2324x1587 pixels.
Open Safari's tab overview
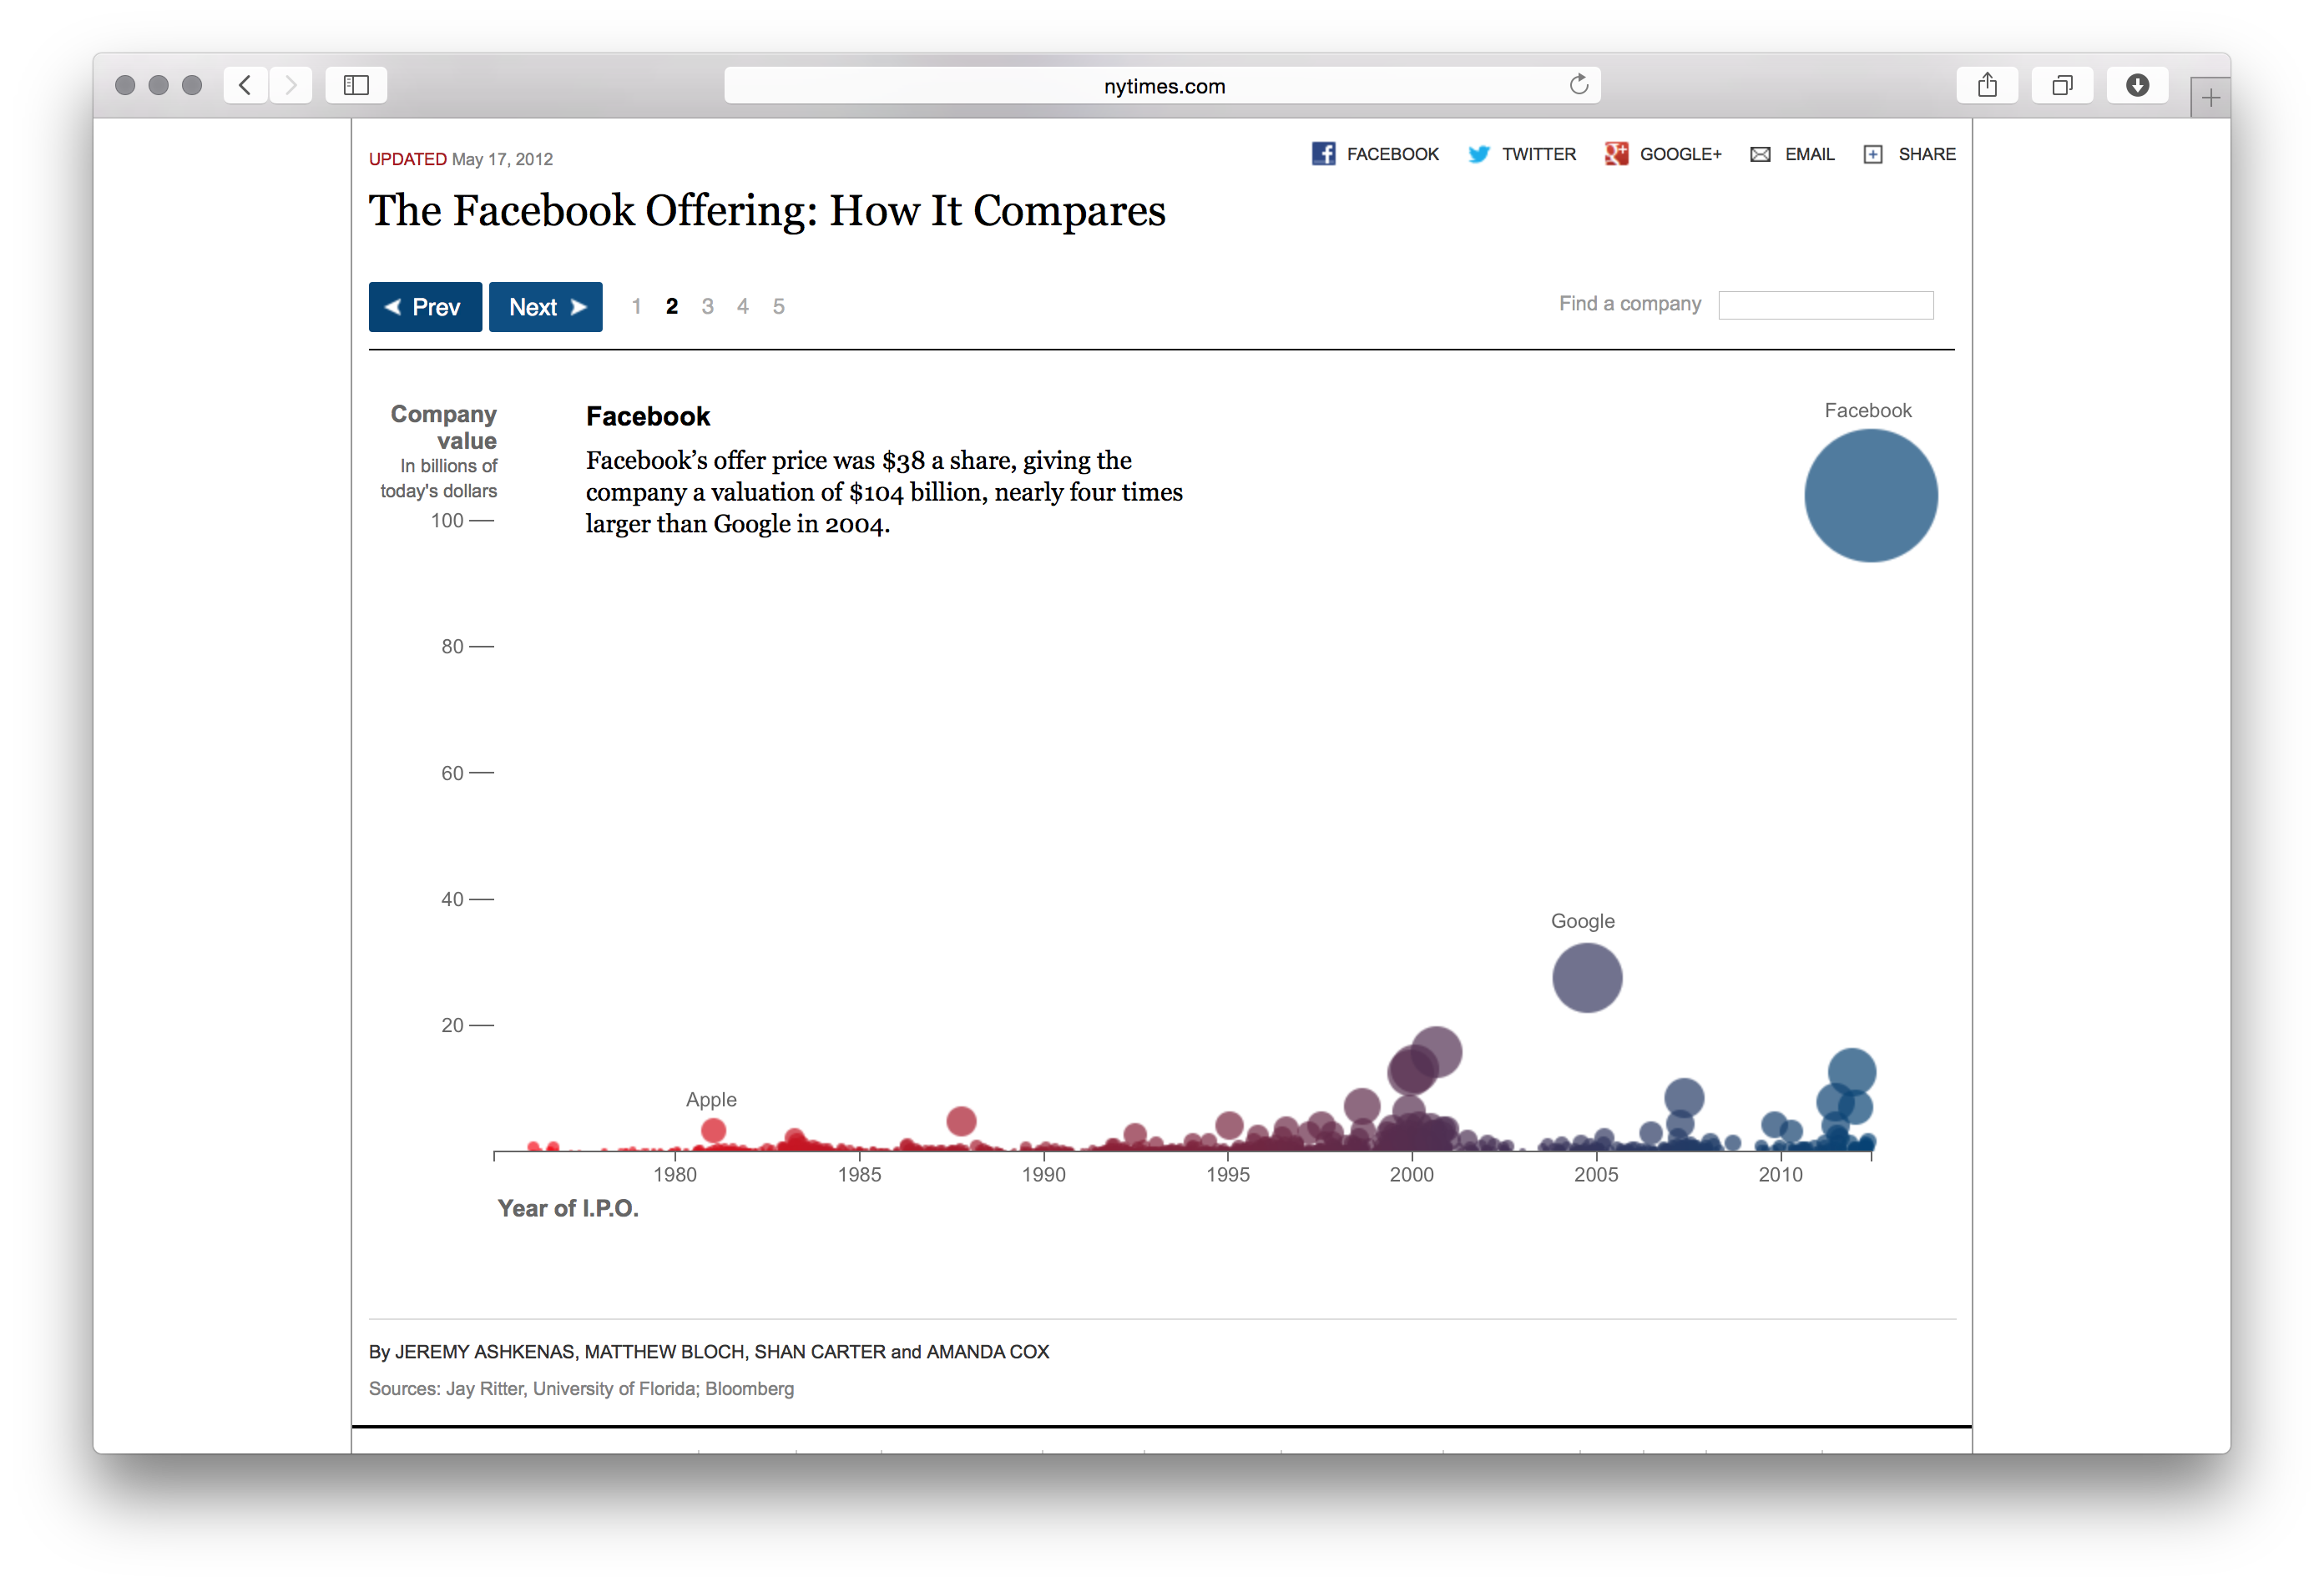[2063, 85]
